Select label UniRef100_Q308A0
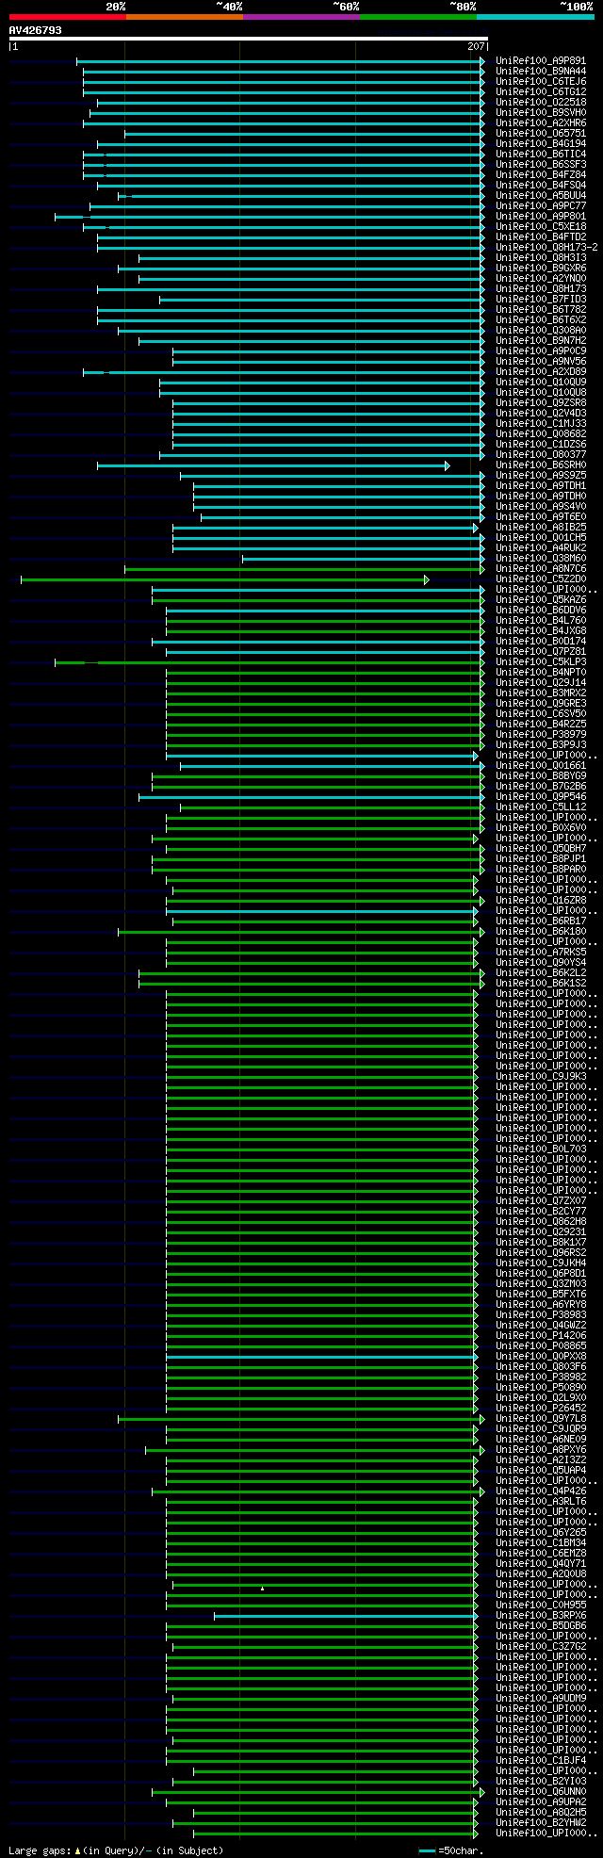 coord(541,331)
